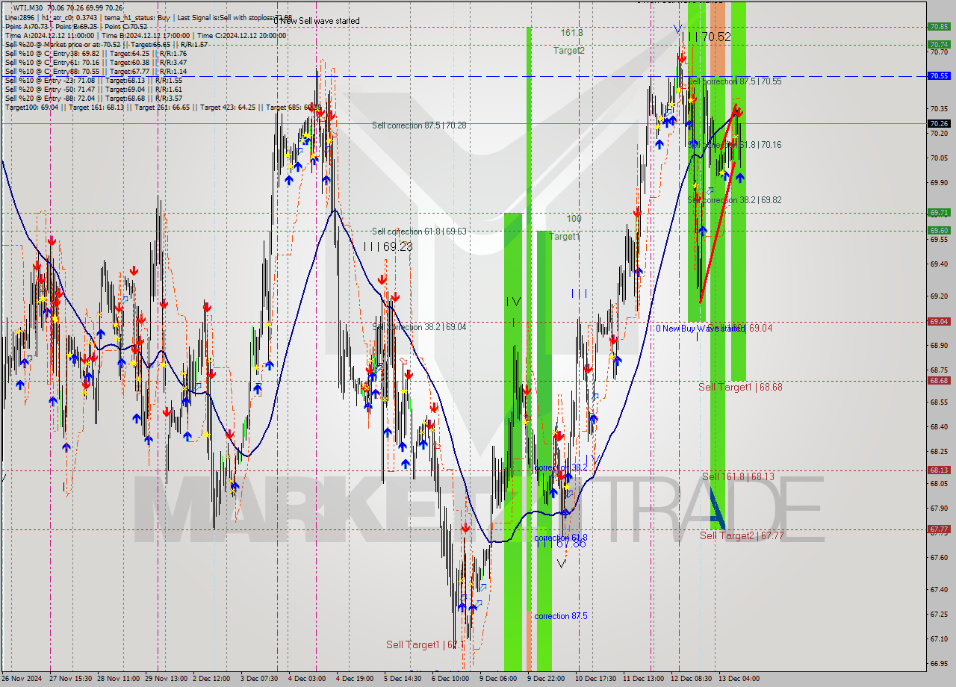Click the '9 Dec 22:00' time axis label
The height and width of the screenshot is (687, 956).
tap(546, 679)
